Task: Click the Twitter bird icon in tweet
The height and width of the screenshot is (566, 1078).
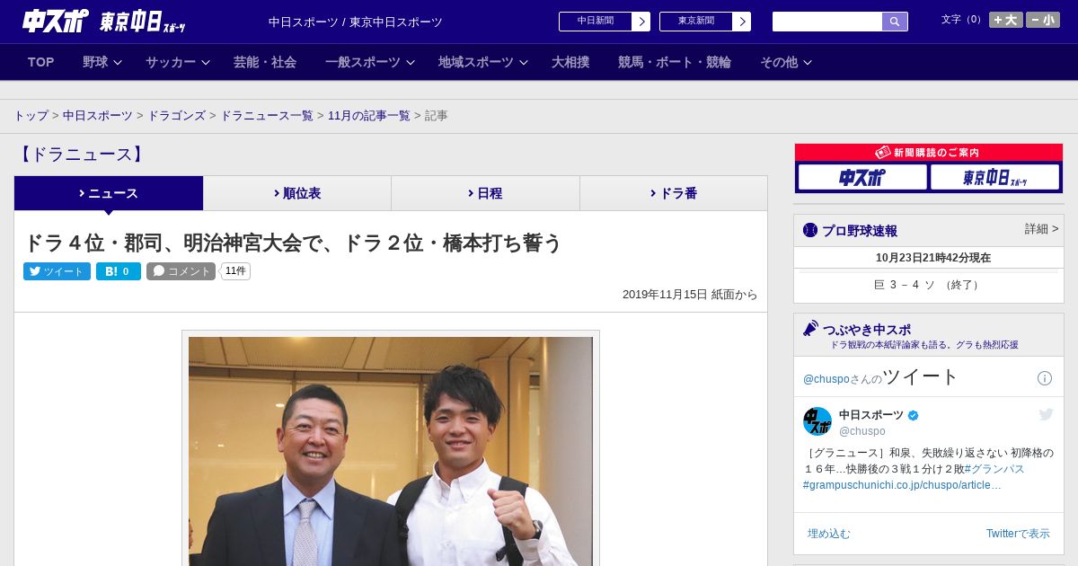Action: coord(1046,414)
